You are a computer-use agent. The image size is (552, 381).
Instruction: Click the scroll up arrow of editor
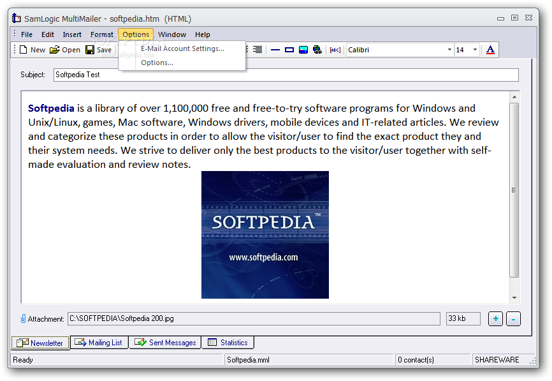tap(514, 97)
